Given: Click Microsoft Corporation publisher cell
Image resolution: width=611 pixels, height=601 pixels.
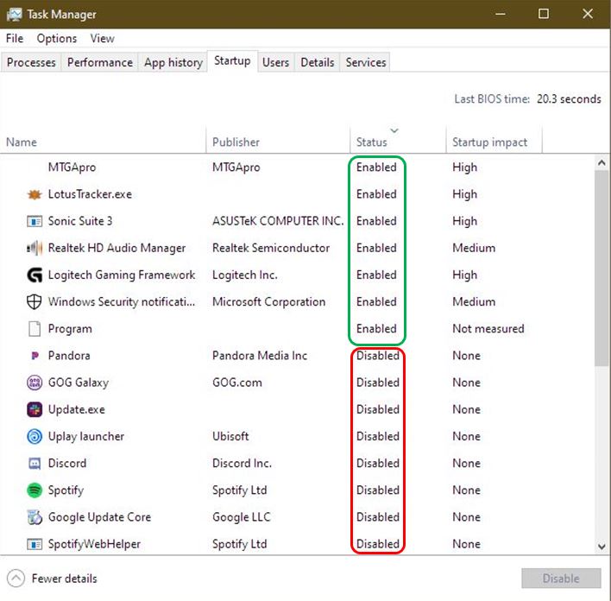Looking at the screenshot, I should click(x=268, y=302).
